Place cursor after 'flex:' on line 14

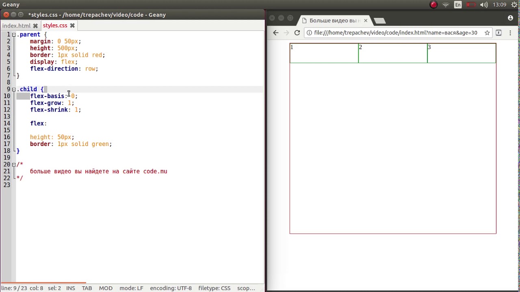coord(48,124)
